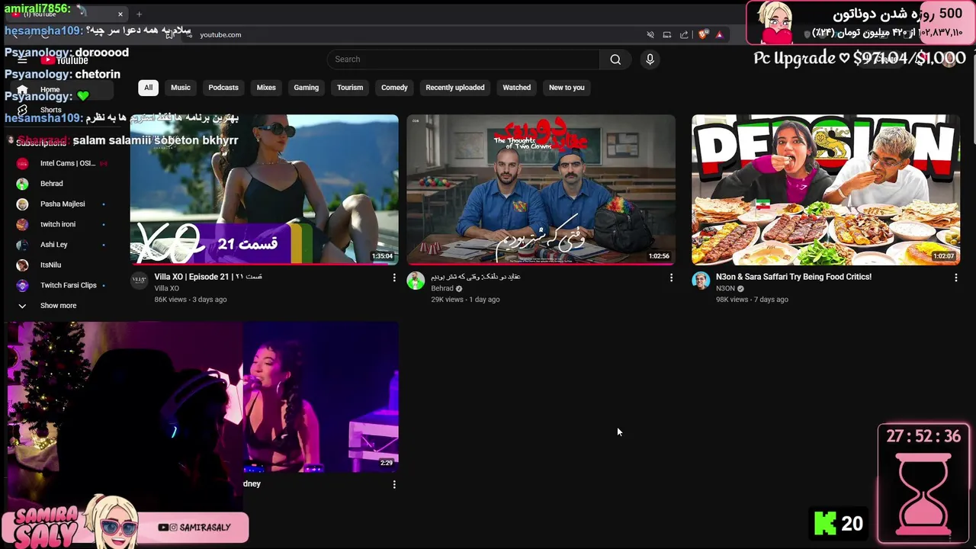Select the Tourism filter chip
Viewport: 976px width, 549px height.
[x=350, y=88]
